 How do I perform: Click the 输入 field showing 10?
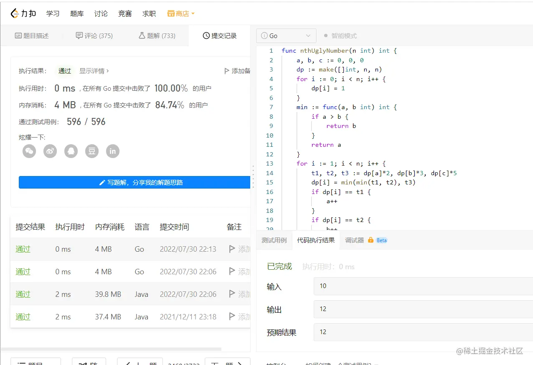pos(423,286)
